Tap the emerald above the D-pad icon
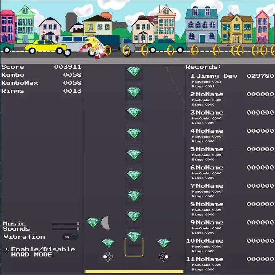The height and width of the screenshot is (275, 275). 108,243
